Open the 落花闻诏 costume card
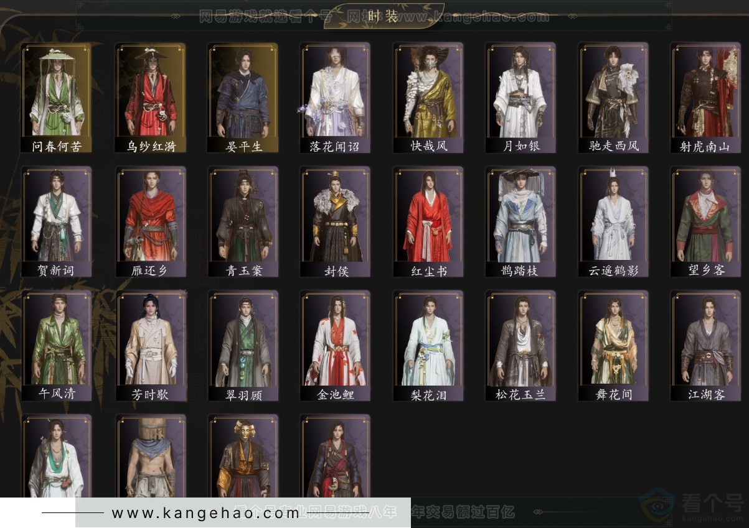Viewport: 749px width, 528px height. pos(335,97)
